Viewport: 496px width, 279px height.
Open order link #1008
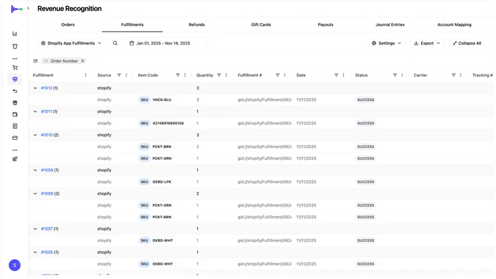(47, 193)
